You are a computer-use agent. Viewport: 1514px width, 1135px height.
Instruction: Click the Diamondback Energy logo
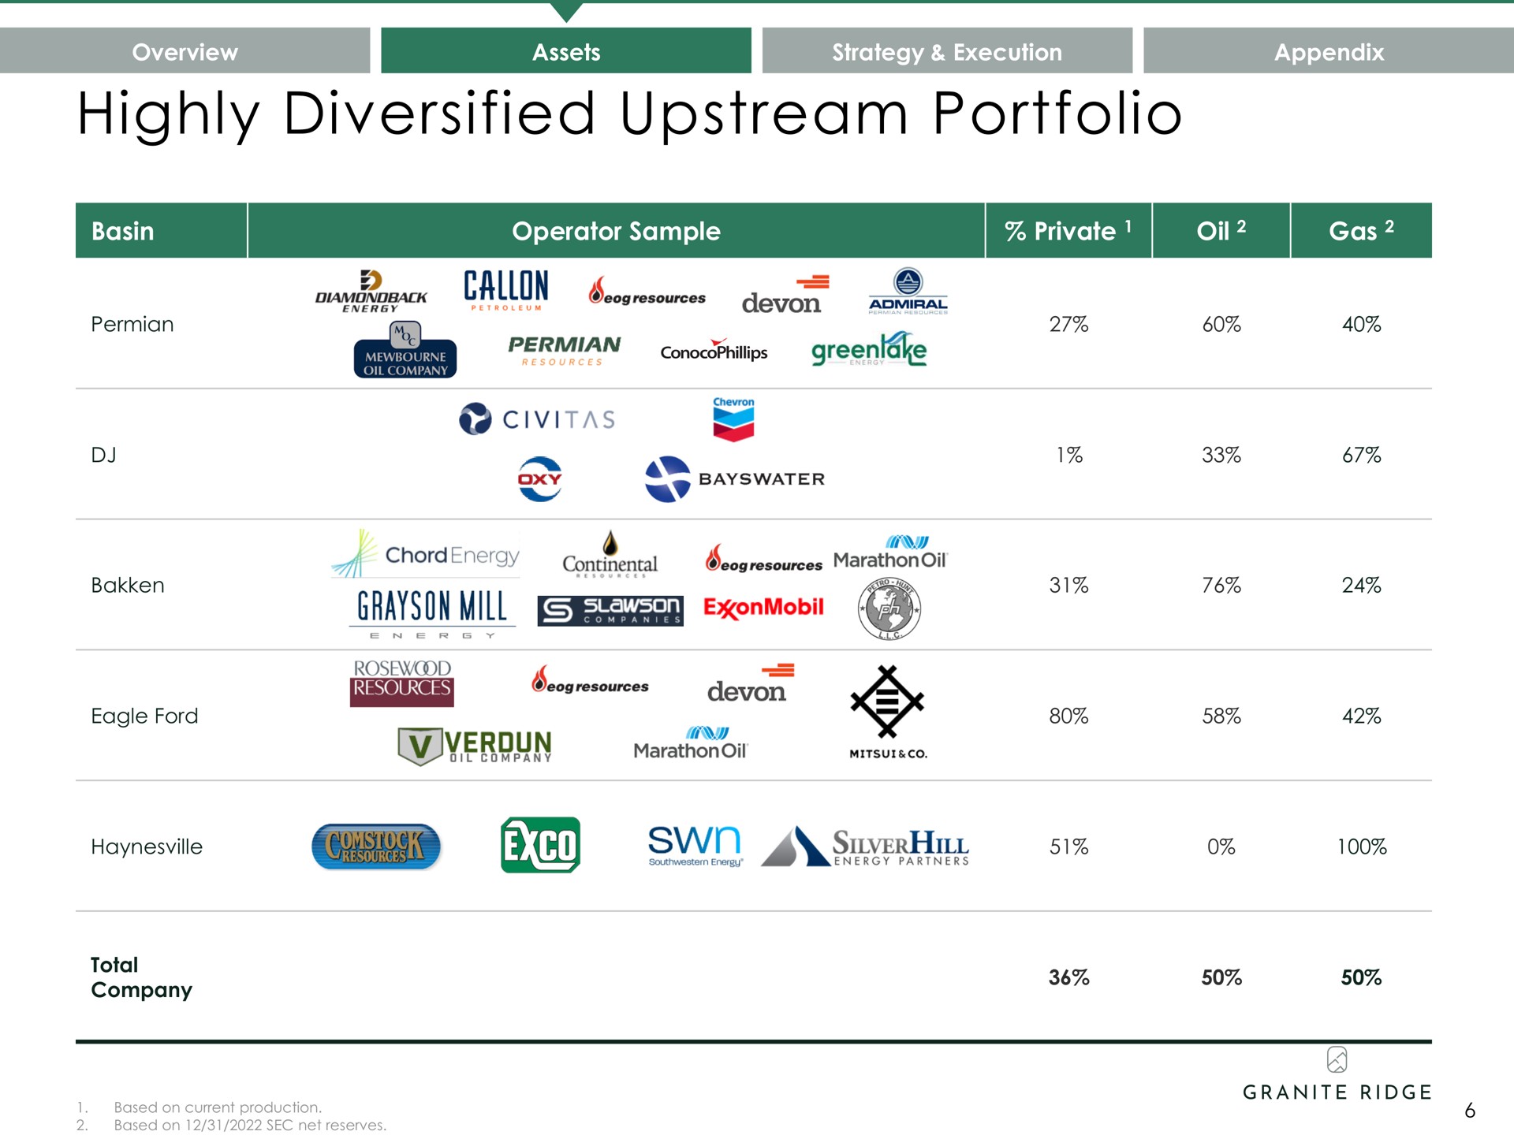pyautogui.click(x=371, y=292)
